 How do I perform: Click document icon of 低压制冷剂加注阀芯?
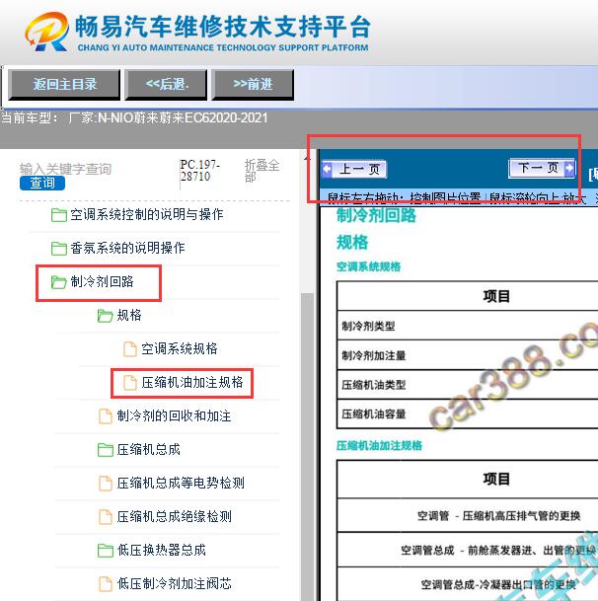pos(106,584)
